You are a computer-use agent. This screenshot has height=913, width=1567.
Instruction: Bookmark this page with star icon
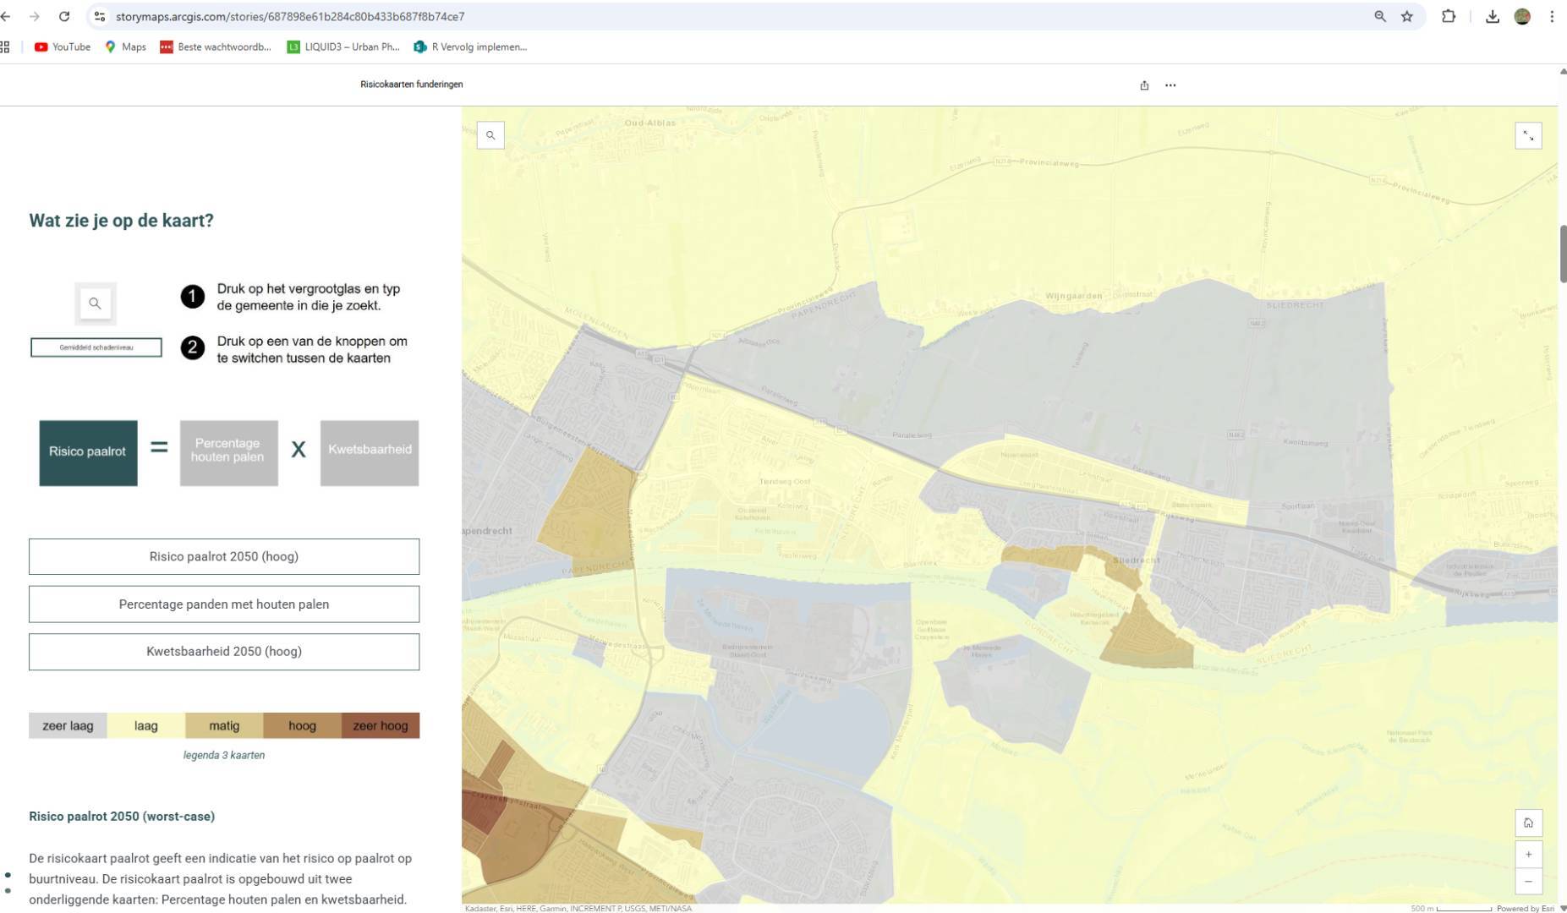click(1407, 16)
